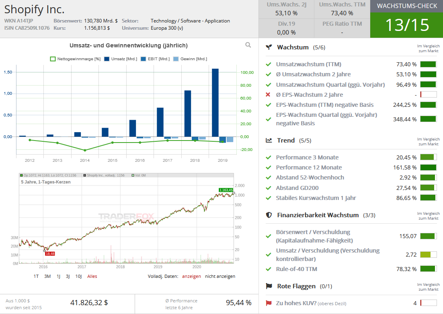Click the 95,44 % average performance value
Image resolution: width=443 pixels, height=314 pixels.
tap(238, 303)
